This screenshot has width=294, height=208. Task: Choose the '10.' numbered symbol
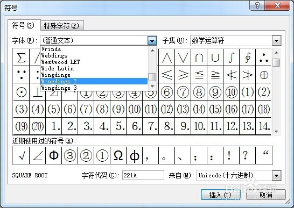199,126
